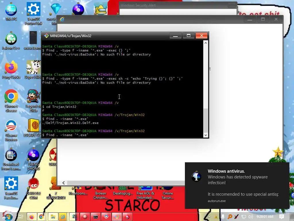Click the Windows antivirus notification toast

point(237,186)
